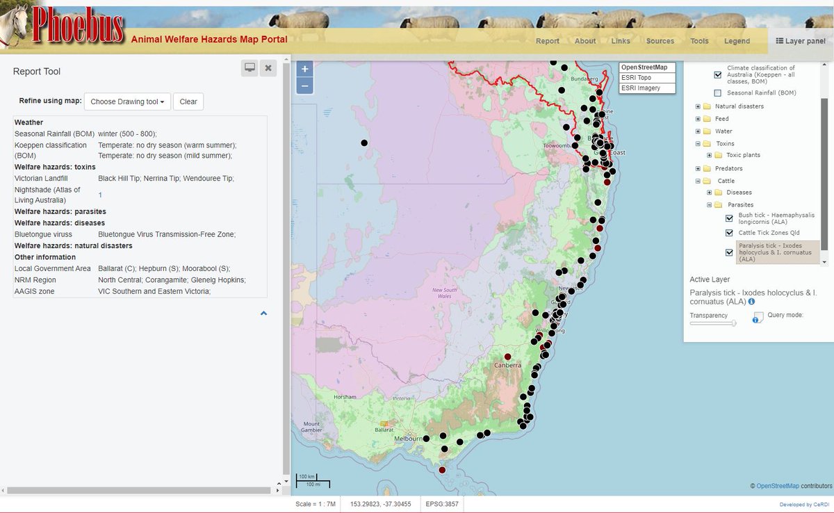Zoom out on the map
Image resolution: width=834 pixels, height=513 pixels.
304,85
